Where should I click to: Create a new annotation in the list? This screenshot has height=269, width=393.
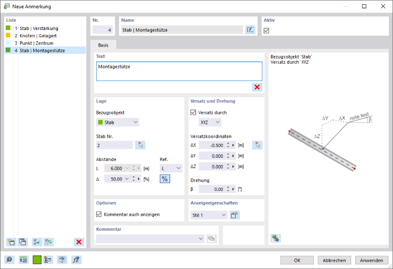pos(11,242)
